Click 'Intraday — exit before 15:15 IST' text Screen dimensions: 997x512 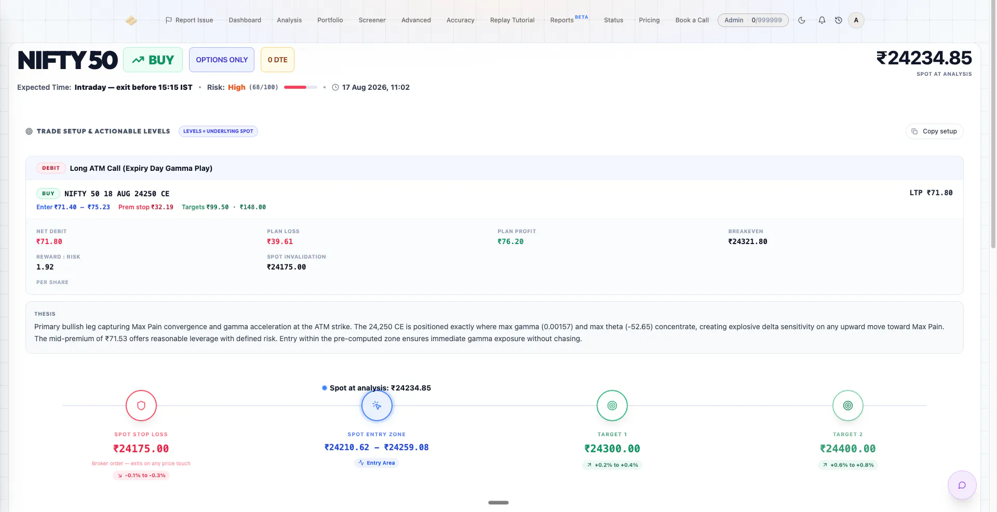click(133, 87)
